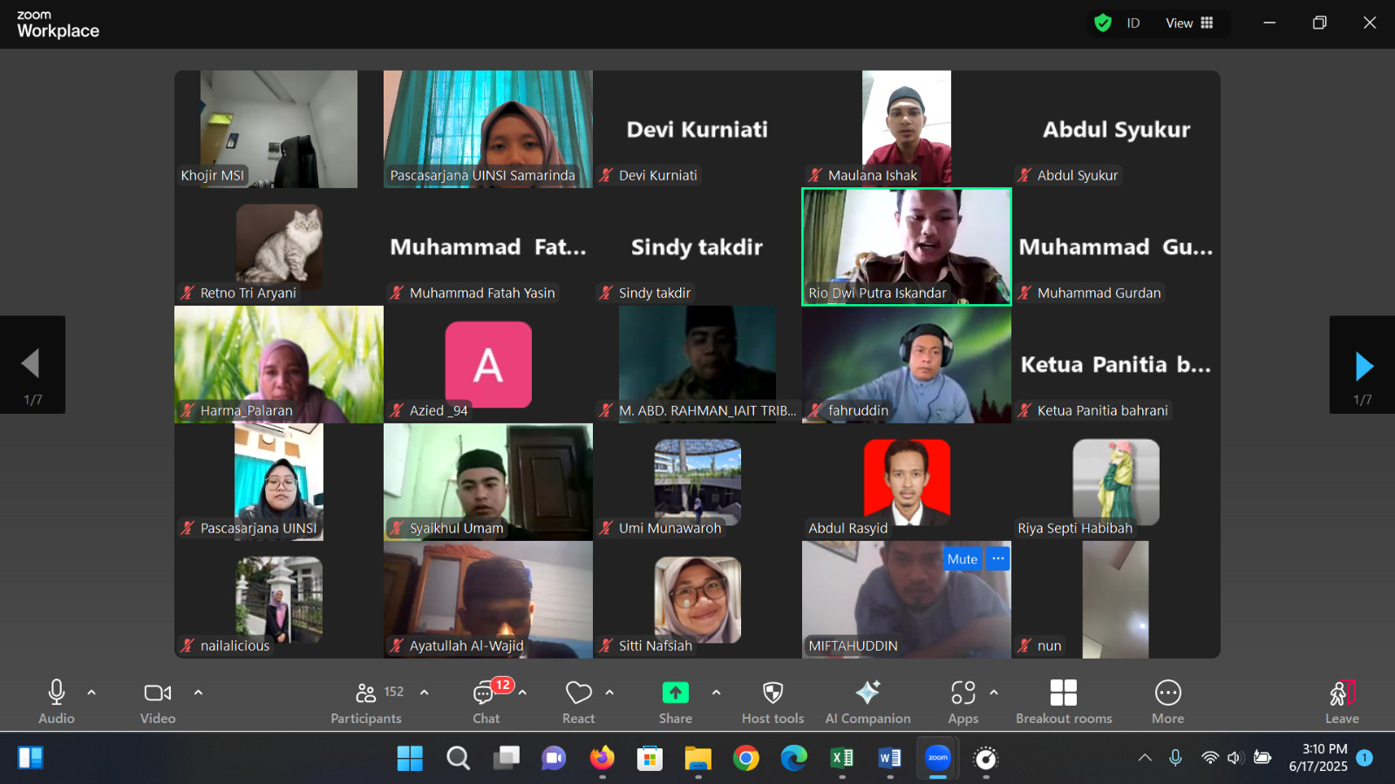Click the green Share screen icon
Screen dimensions: 1395x784
(x=675, y=693)
